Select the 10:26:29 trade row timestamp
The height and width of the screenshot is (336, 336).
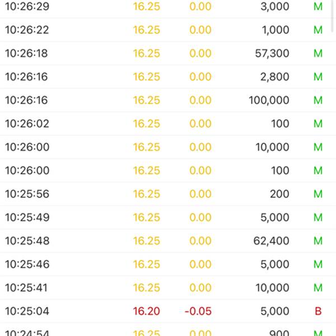27,7
